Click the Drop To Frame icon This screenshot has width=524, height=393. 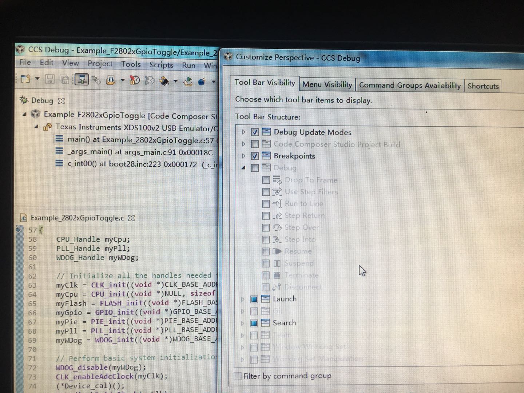tap(277, 180)
